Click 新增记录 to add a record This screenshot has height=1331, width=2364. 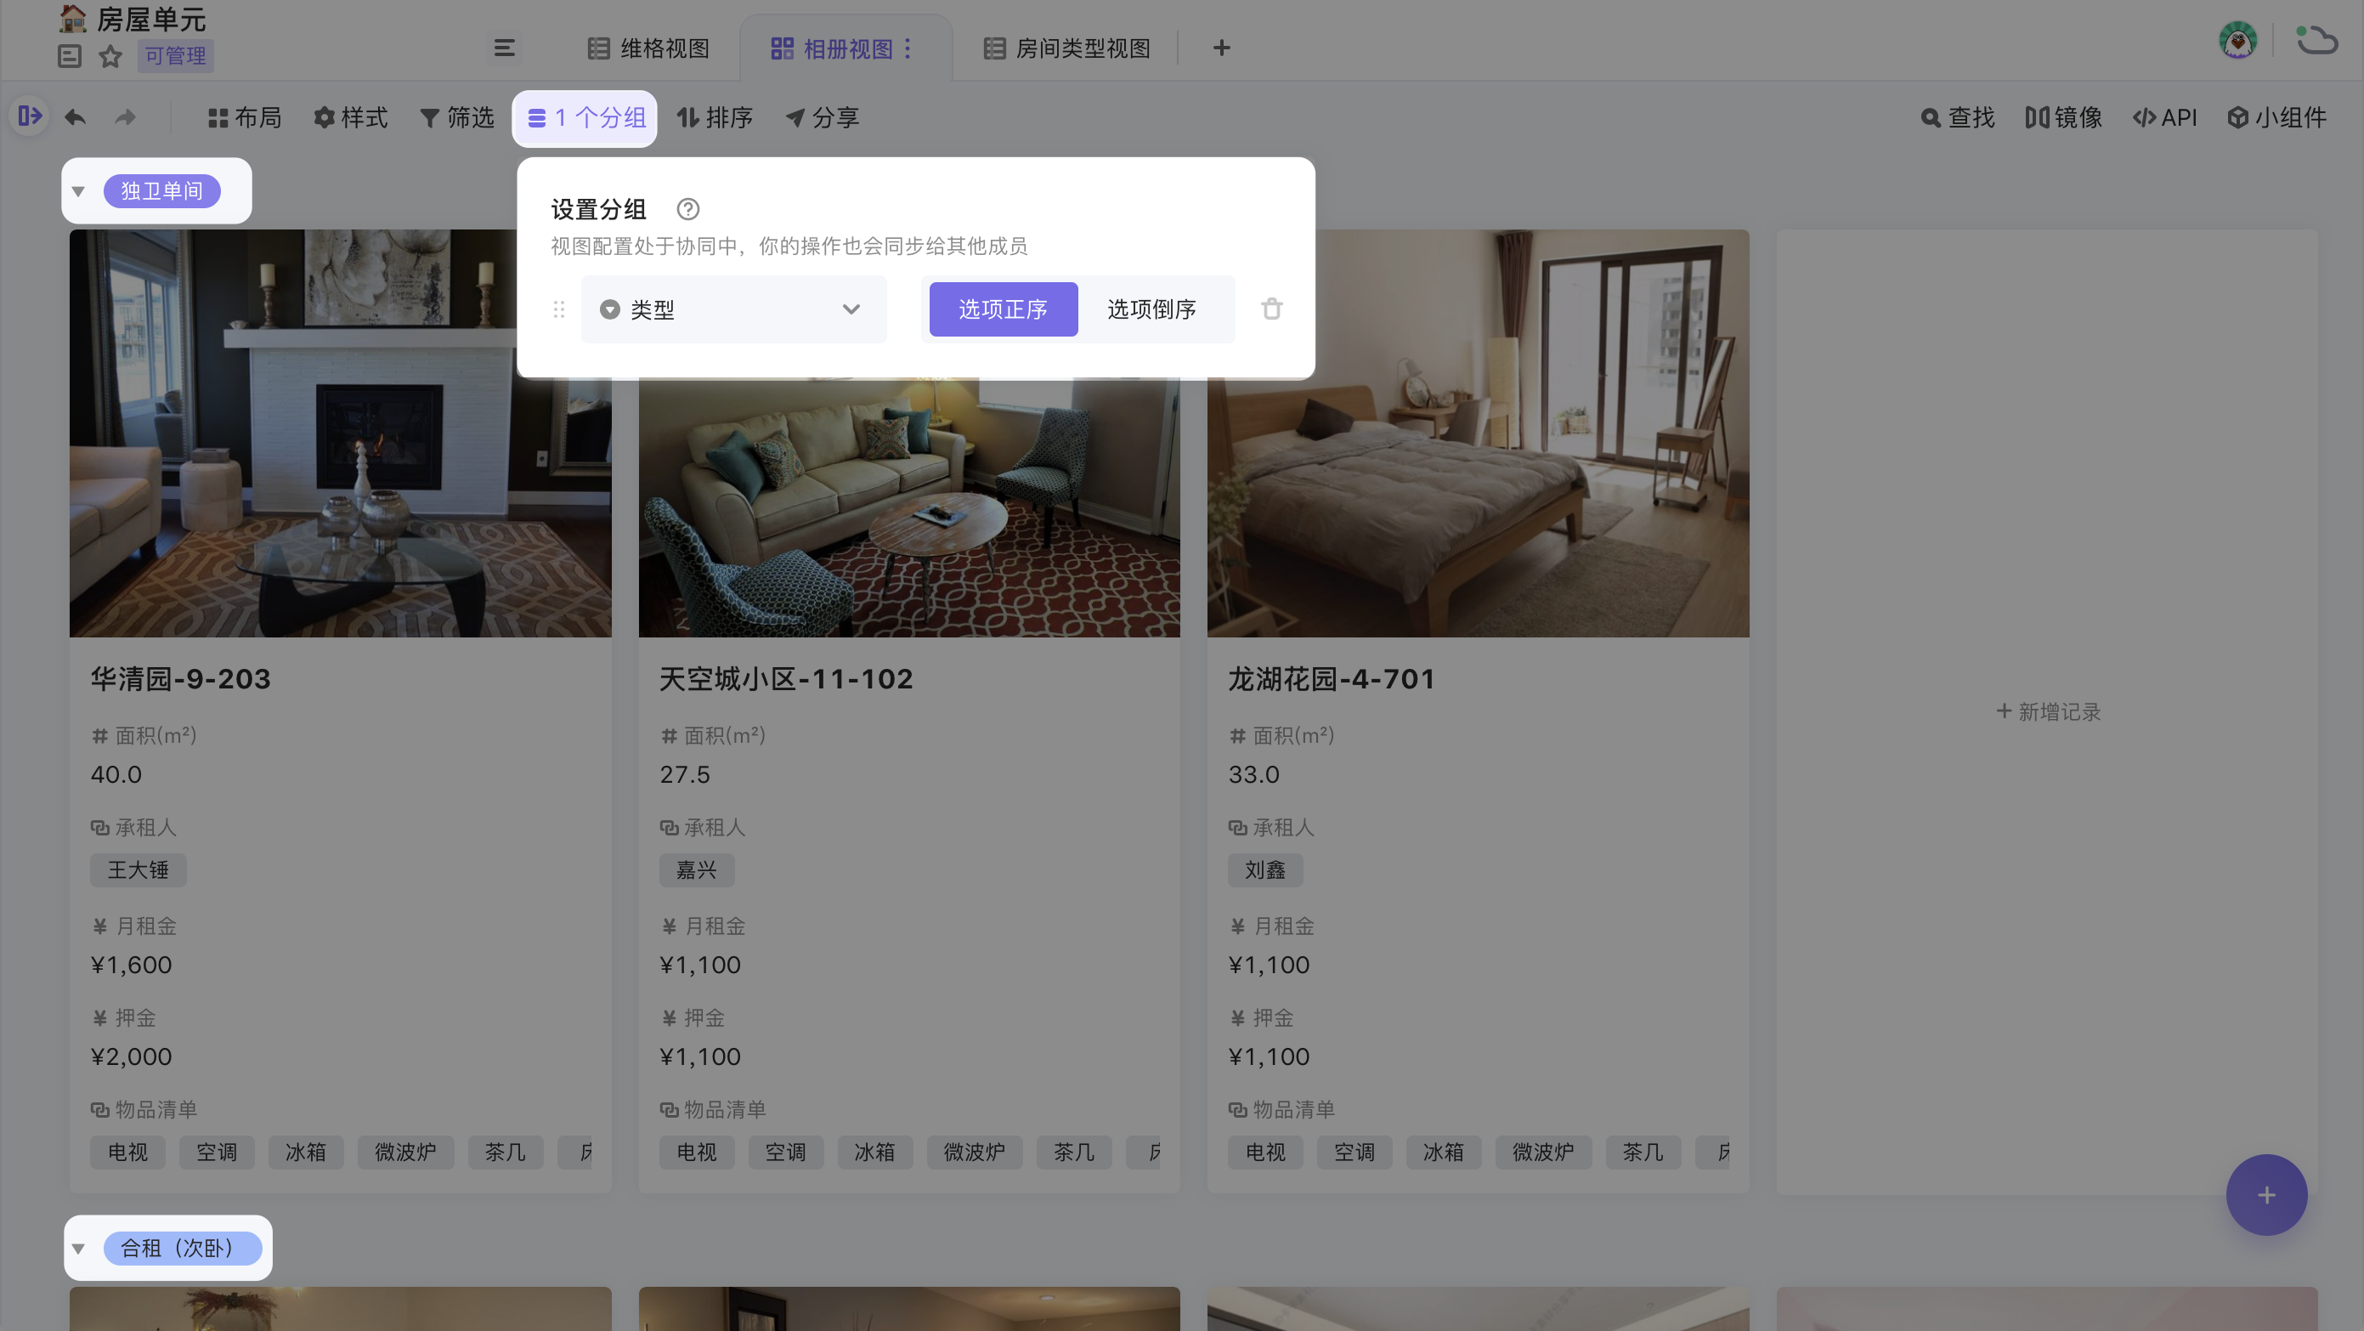(2047, 711)
